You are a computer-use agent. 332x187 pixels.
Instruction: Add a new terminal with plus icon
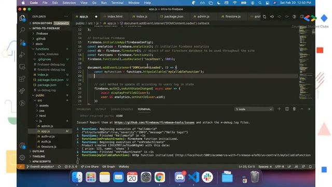coord(279,109)
